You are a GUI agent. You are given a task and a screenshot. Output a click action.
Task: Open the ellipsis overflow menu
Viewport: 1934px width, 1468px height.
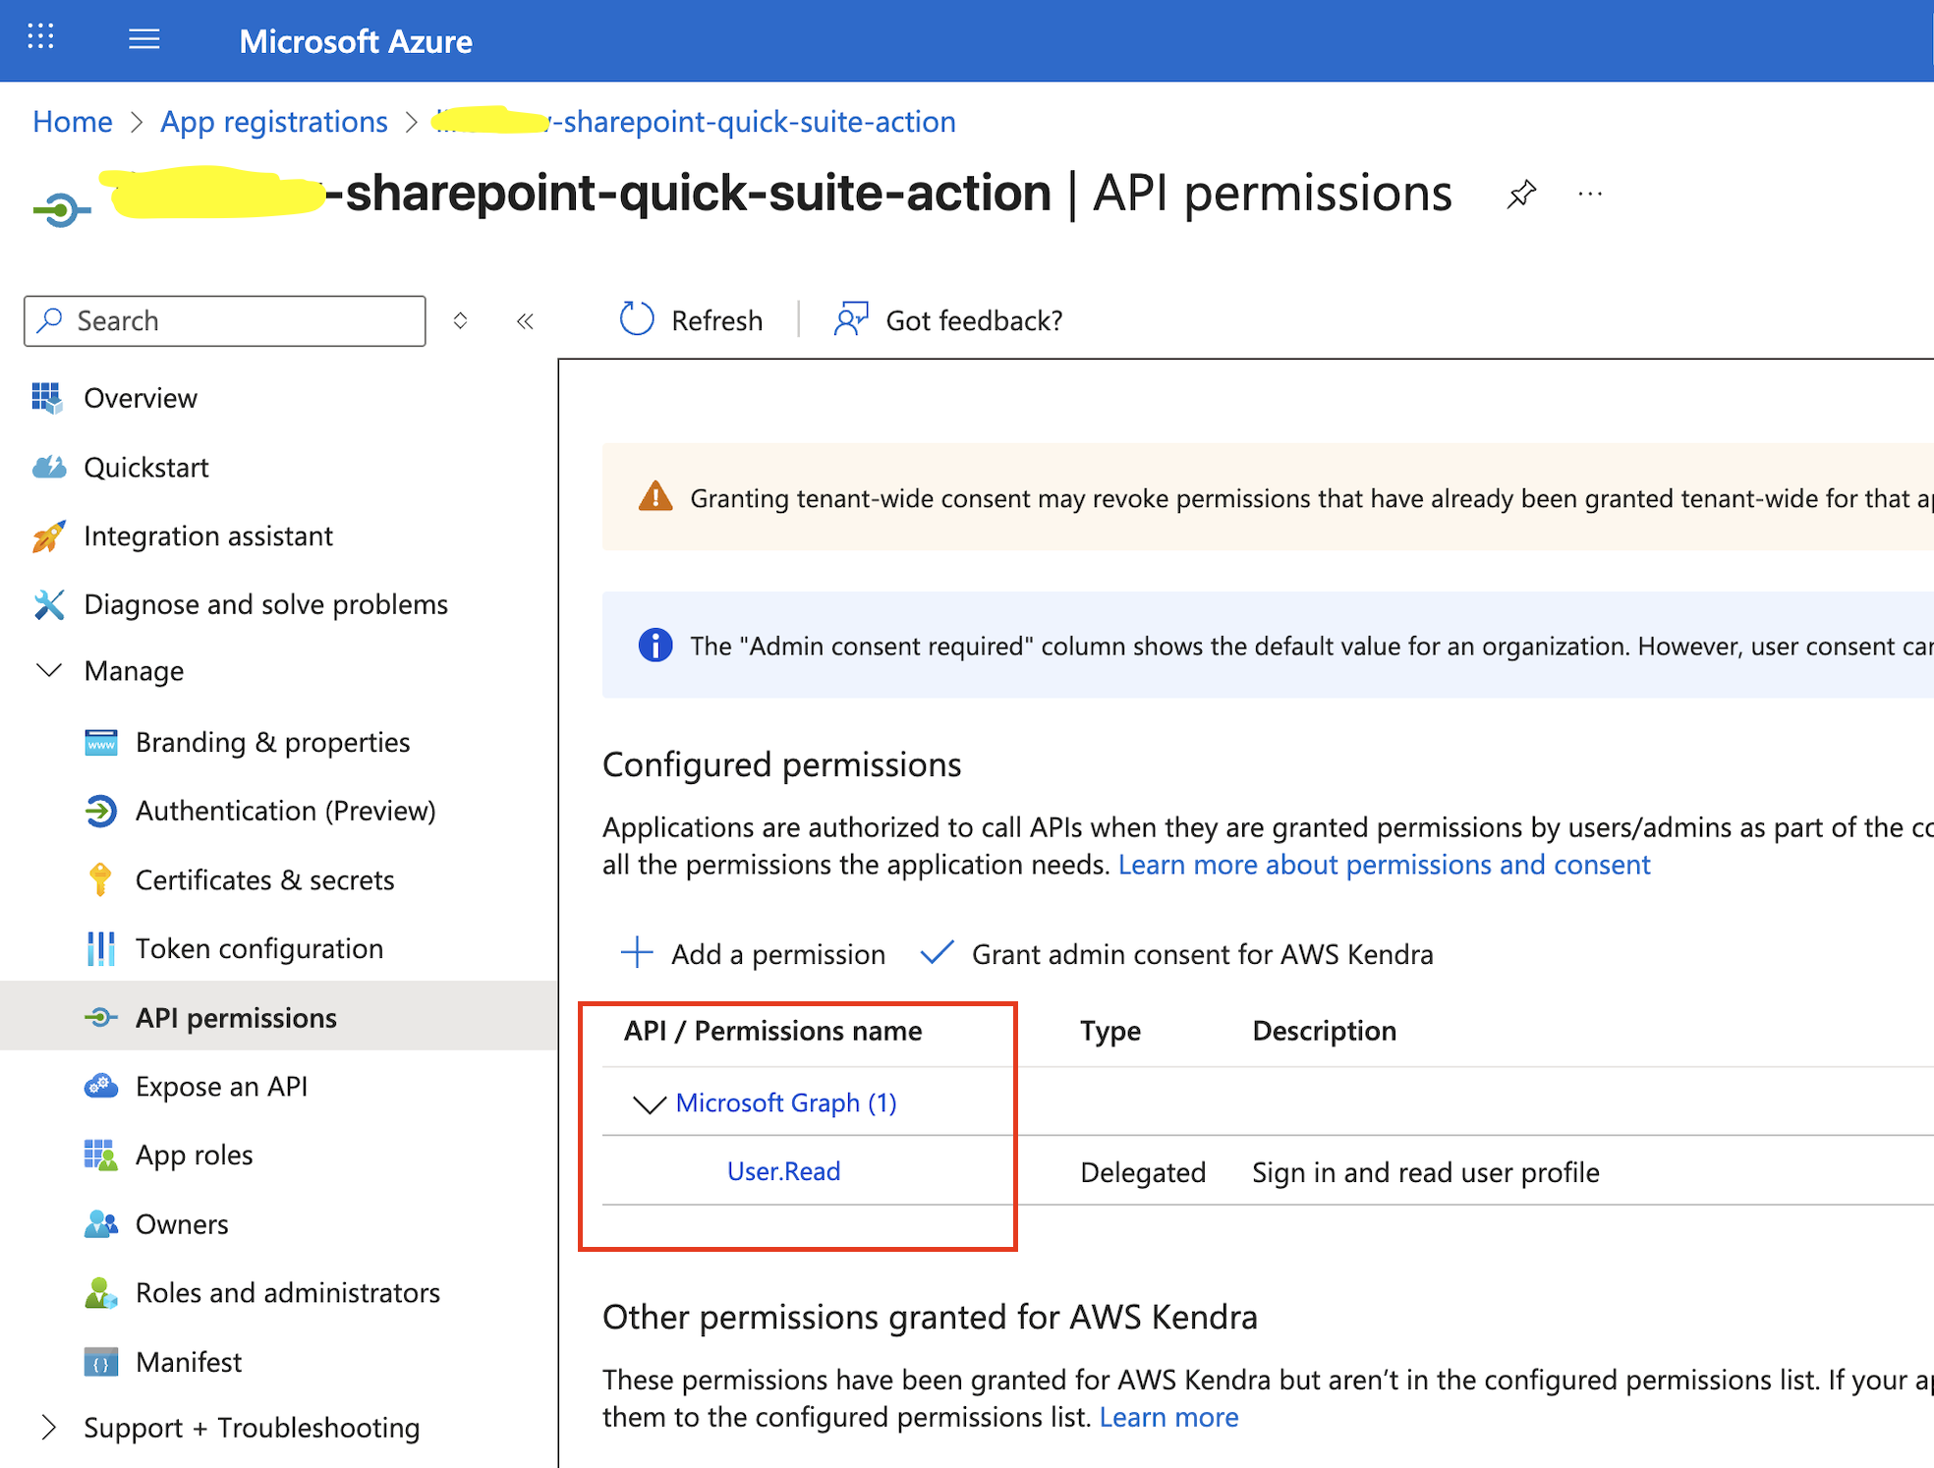tap(1589, 194)
